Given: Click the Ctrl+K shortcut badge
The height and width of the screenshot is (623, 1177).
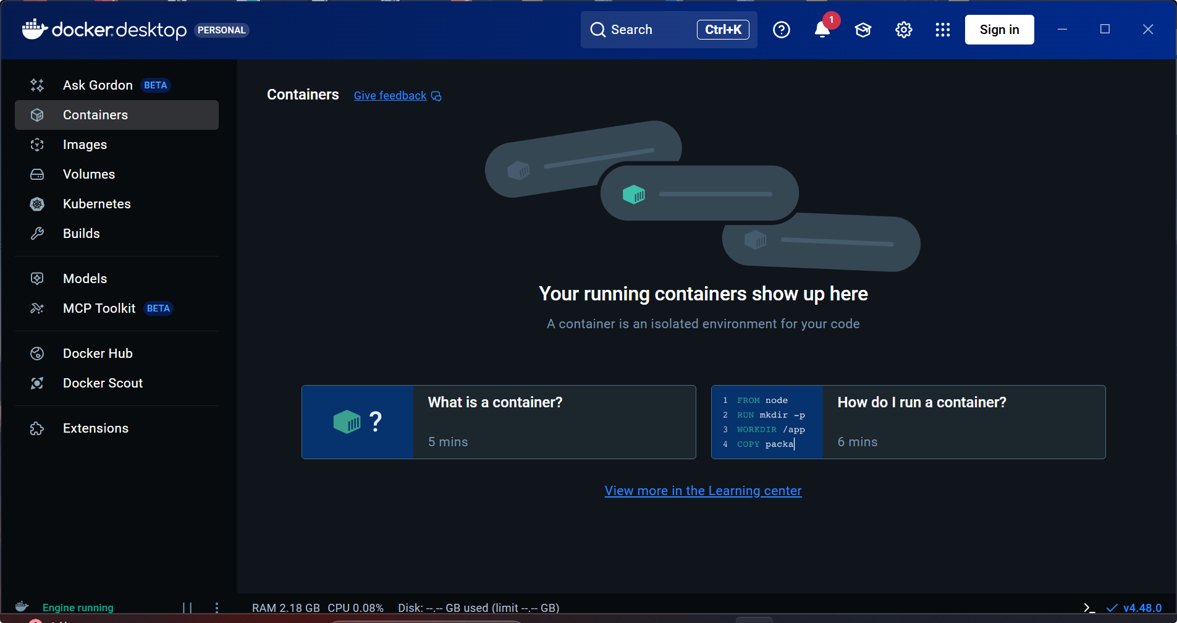Looking at the screenshot, I should click(x=723, y=30).
